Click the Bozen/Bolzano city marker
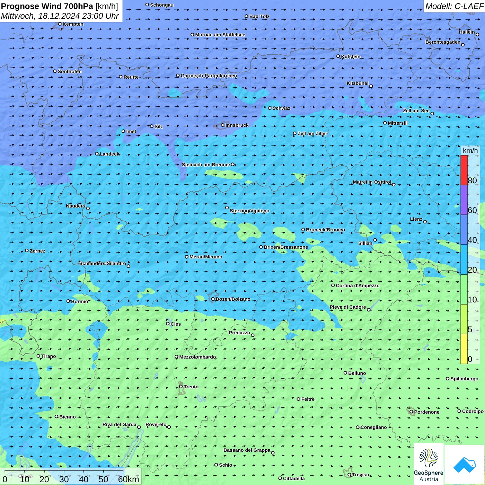 pos(213,299)
